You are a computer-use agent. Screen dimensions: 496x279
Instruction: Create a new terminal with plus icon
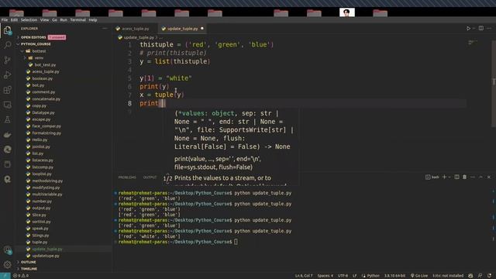pyautogui.click(x=444, y=177)
